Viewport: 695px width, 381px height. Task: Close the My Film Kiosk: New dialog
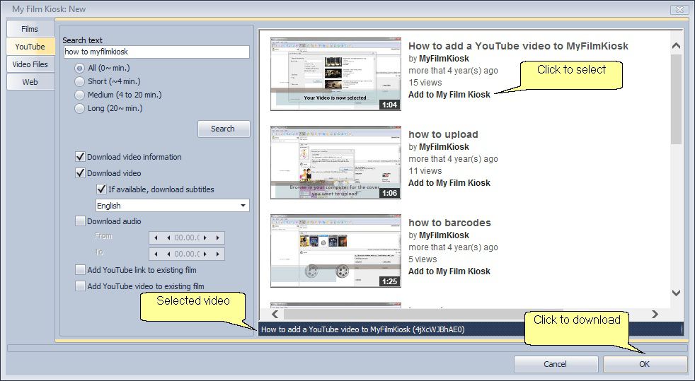tap(679, 9)
